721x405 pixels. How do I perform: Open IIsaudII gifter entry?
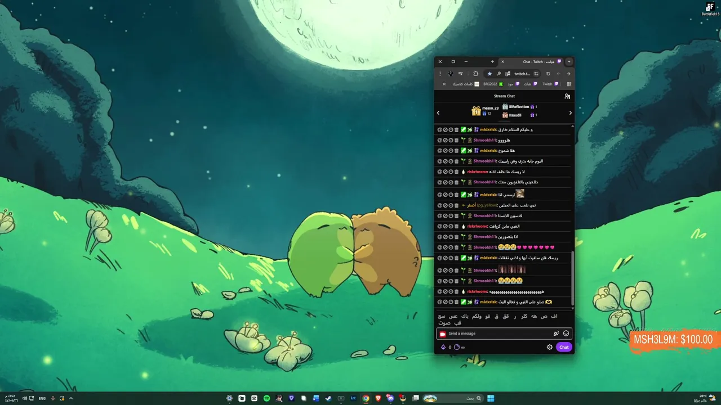520,115
